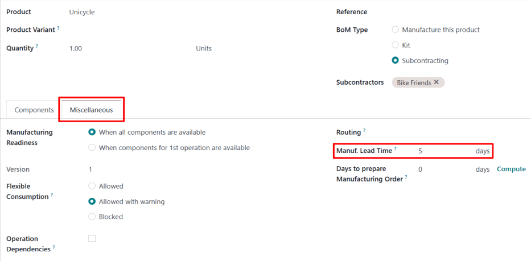Select Blocked flexible consumption option
Image resolution: width=531 pixels, height=261 pixels.
pyautogui.click(x=92, y=217)
